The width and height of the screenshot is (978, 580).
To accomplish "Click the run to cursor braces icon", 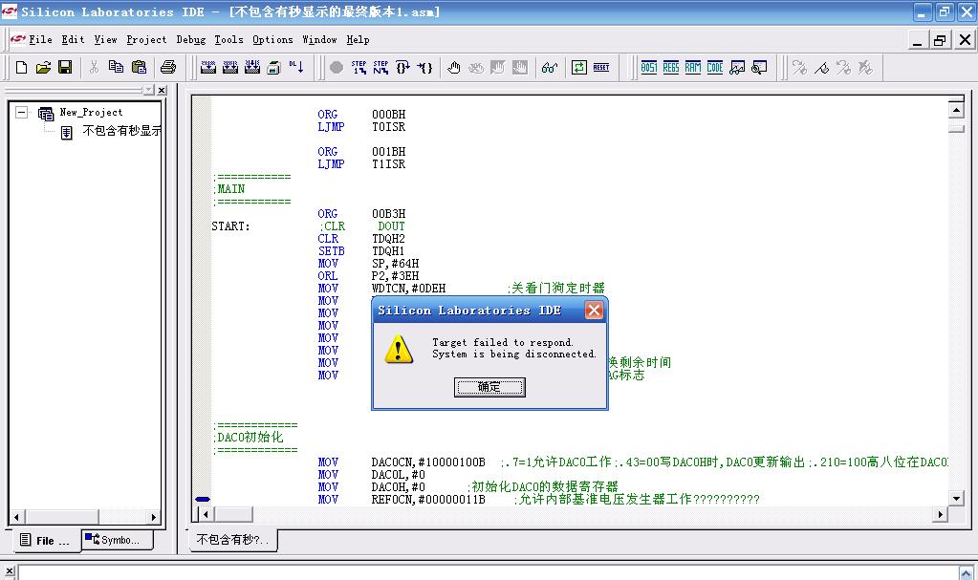I will [x=424, y=67].
